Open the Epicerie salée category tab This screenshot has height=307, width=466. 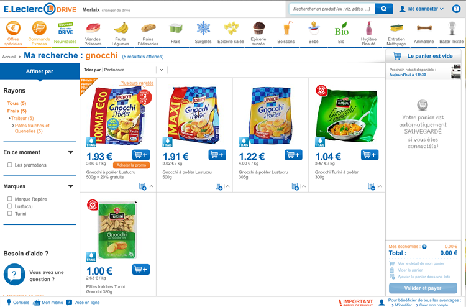coord(231,32)
